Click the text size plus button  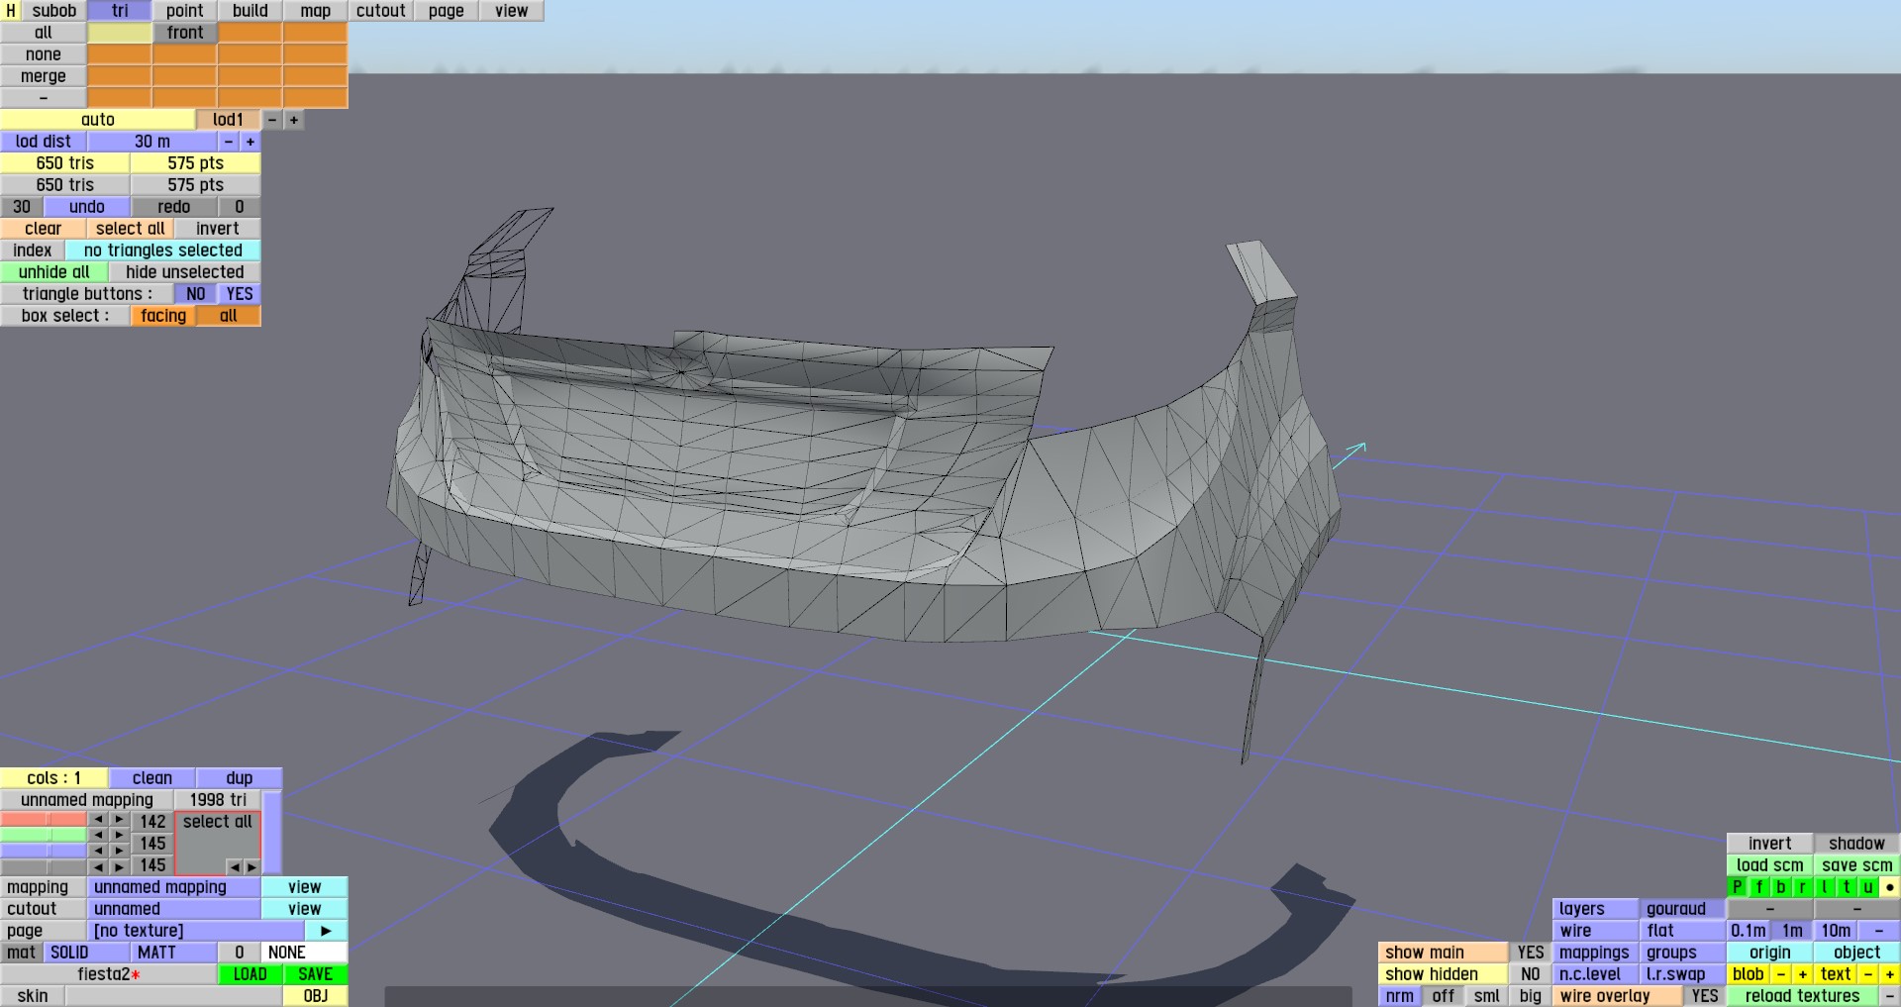coord(1890,974)
